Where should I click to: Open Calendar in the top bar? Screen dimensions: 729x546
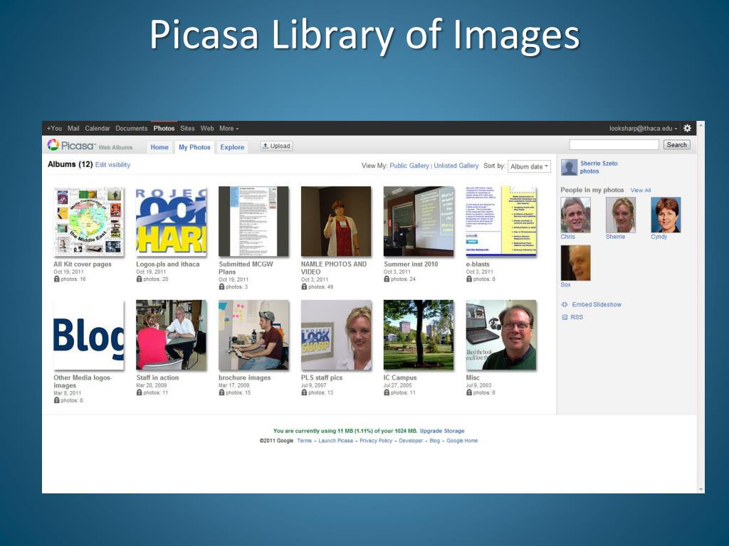click(x=97, y=128)
